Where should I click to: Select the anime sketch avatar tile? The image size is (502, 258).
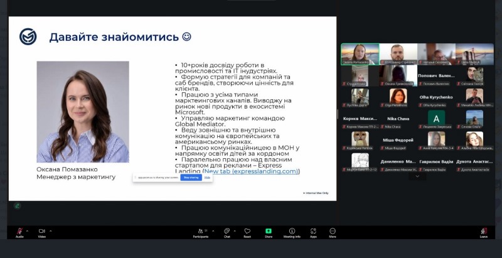pyautogui.click(x=360, y=162)
